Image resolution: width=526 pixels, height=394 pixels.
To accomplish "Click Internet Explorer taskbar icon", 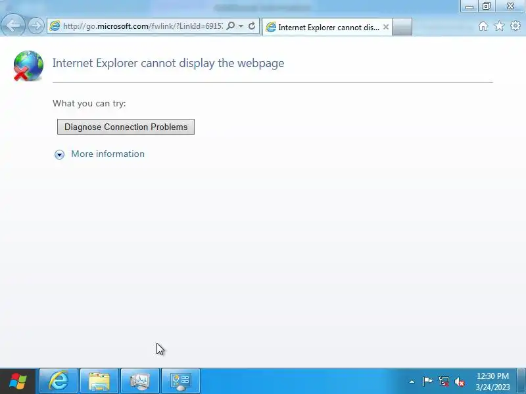I will (59, 381).
